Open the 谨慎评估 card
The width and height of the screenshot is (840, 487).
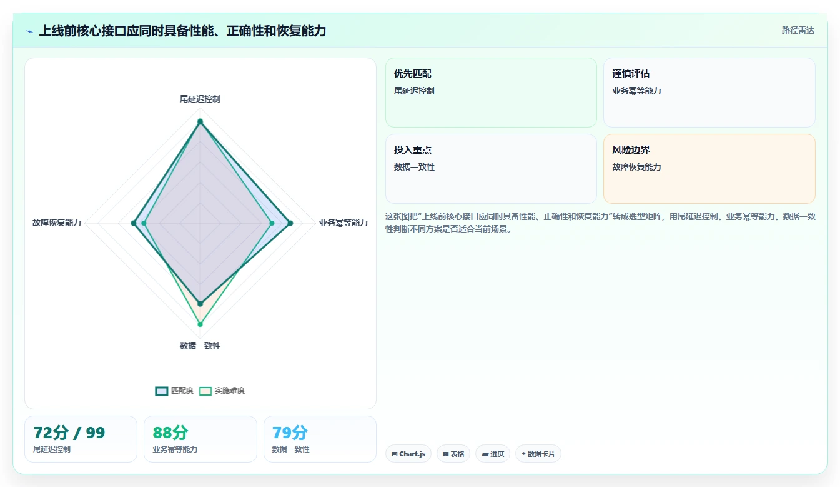[709, 93]
